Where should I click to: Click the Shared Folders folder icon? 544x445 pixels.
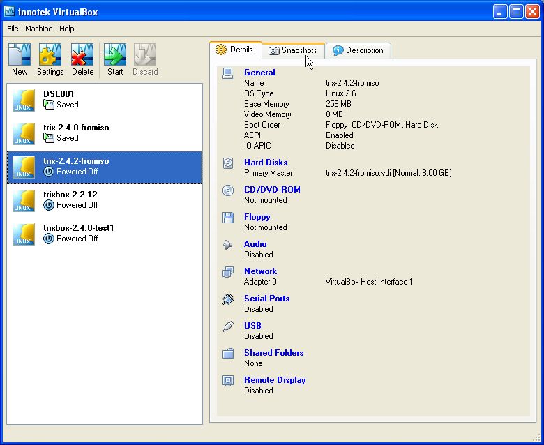227,353
